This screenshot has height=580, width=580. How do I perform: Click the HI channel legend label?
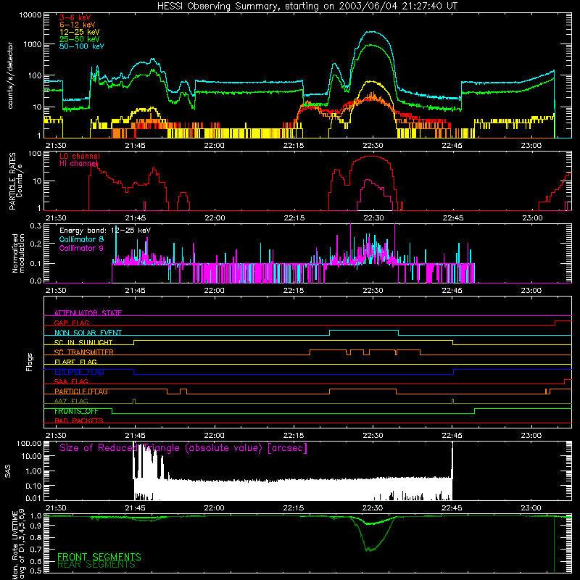tap(79, 163)
